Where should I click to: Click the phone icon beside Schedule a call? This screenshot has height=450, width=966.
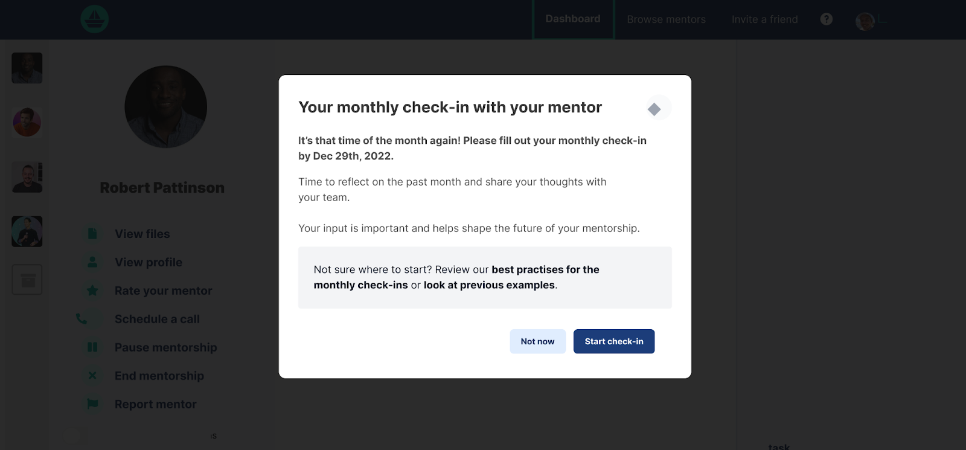tap(82, 318)
